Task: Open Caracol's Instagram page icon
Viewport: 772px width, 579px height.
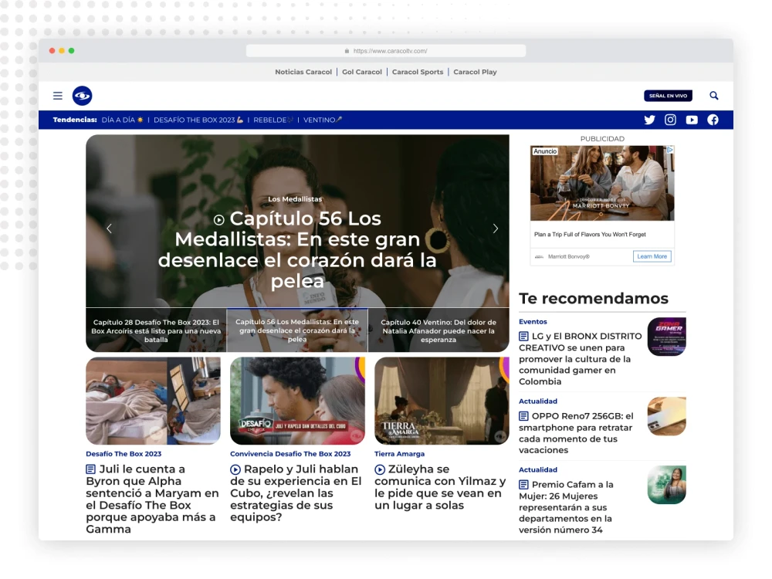Action: [x=670, y=120]
